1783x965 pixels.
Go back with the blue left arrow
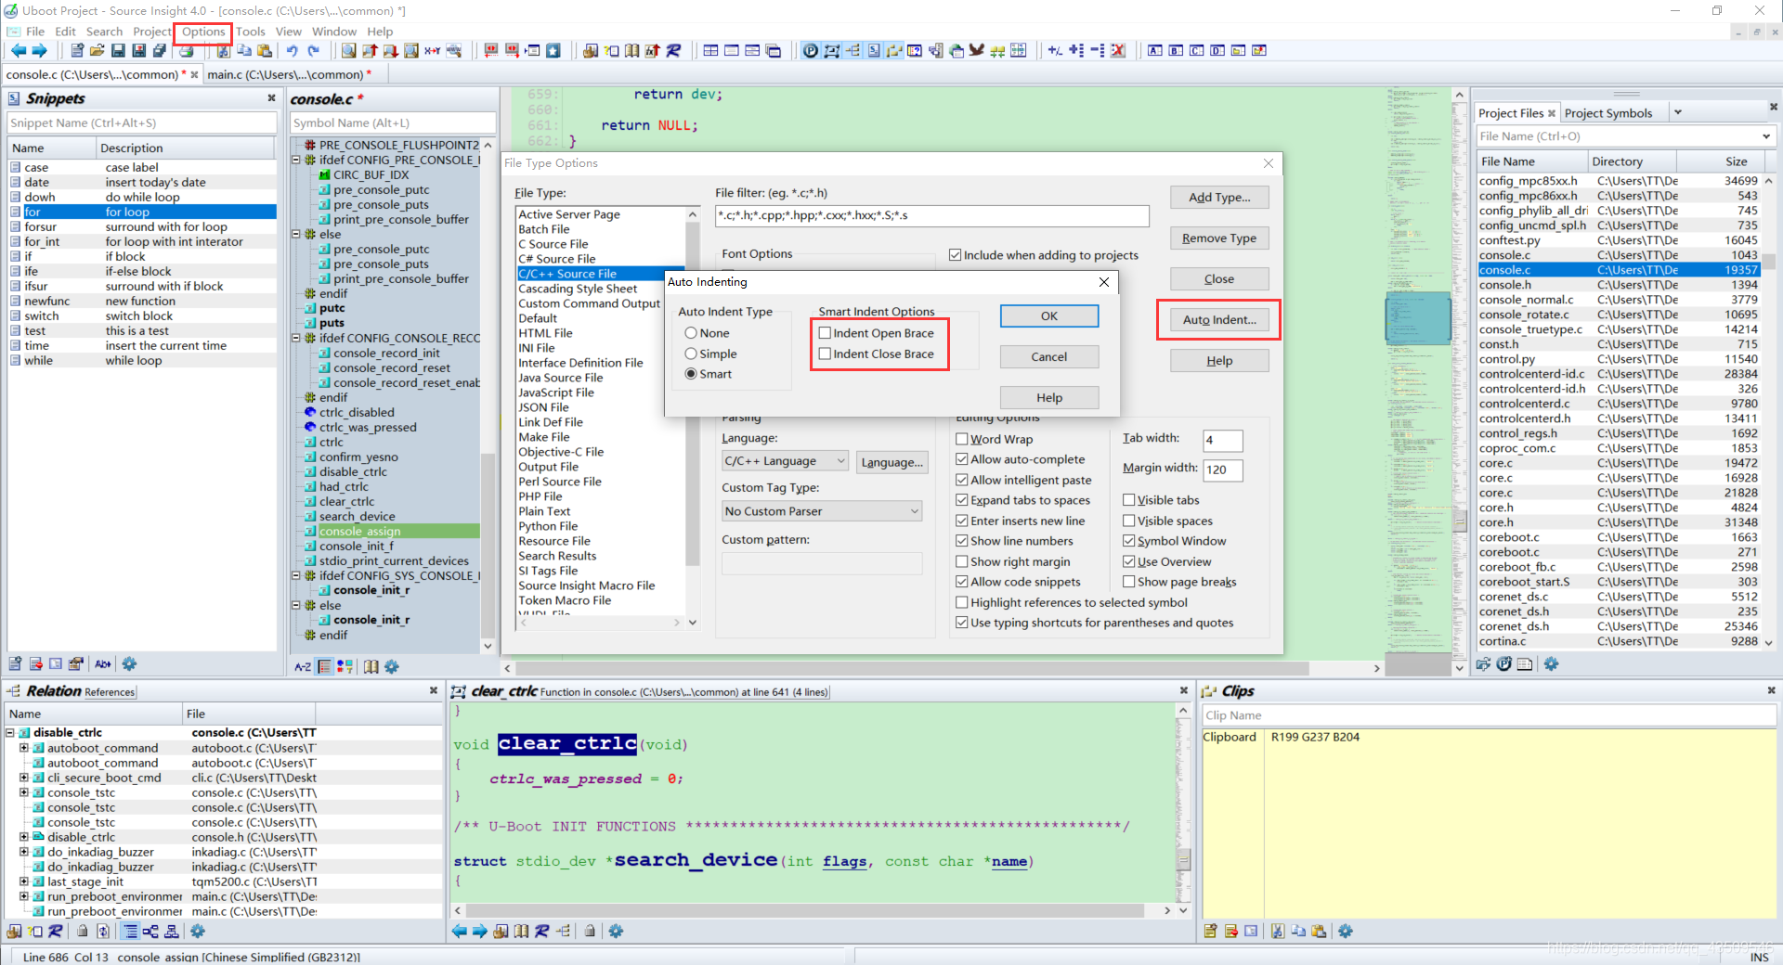[18, 51]
